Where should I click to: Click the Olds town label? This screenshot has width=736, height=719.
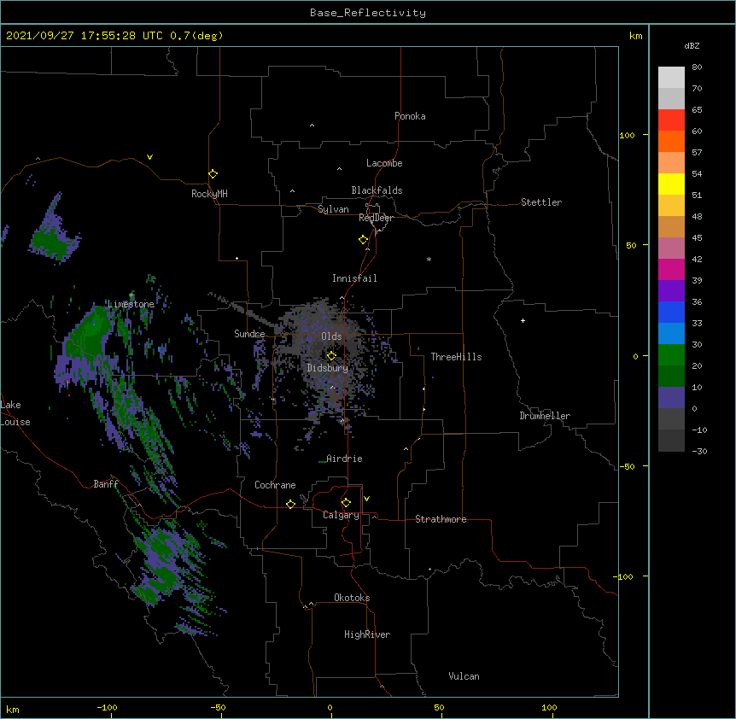tap(331, 336)
